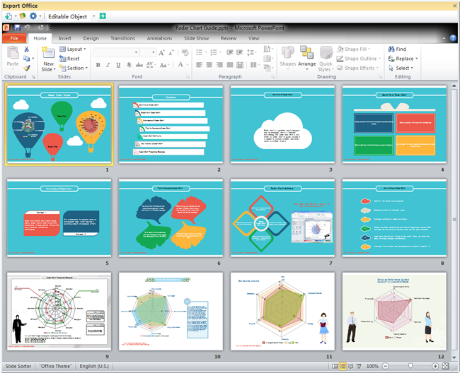Click the Replace button
The height and width of the screenshot is (373, 460).
(403, 59)
